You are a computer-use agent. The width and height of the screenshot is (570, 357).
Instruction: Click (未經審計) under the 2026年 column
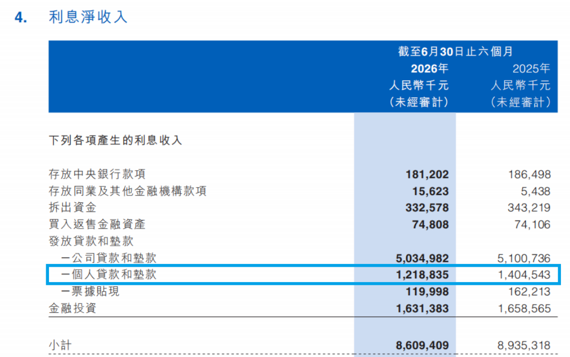click(x=419, y=102)
